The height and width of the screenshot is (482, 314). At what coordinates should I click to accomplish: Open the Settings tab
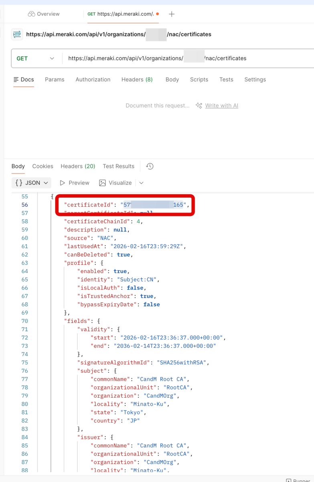click(x=255, y=80)
